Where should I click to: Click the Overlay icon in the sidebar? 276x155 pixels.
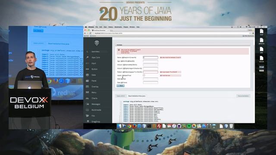[x=87, y=87]
